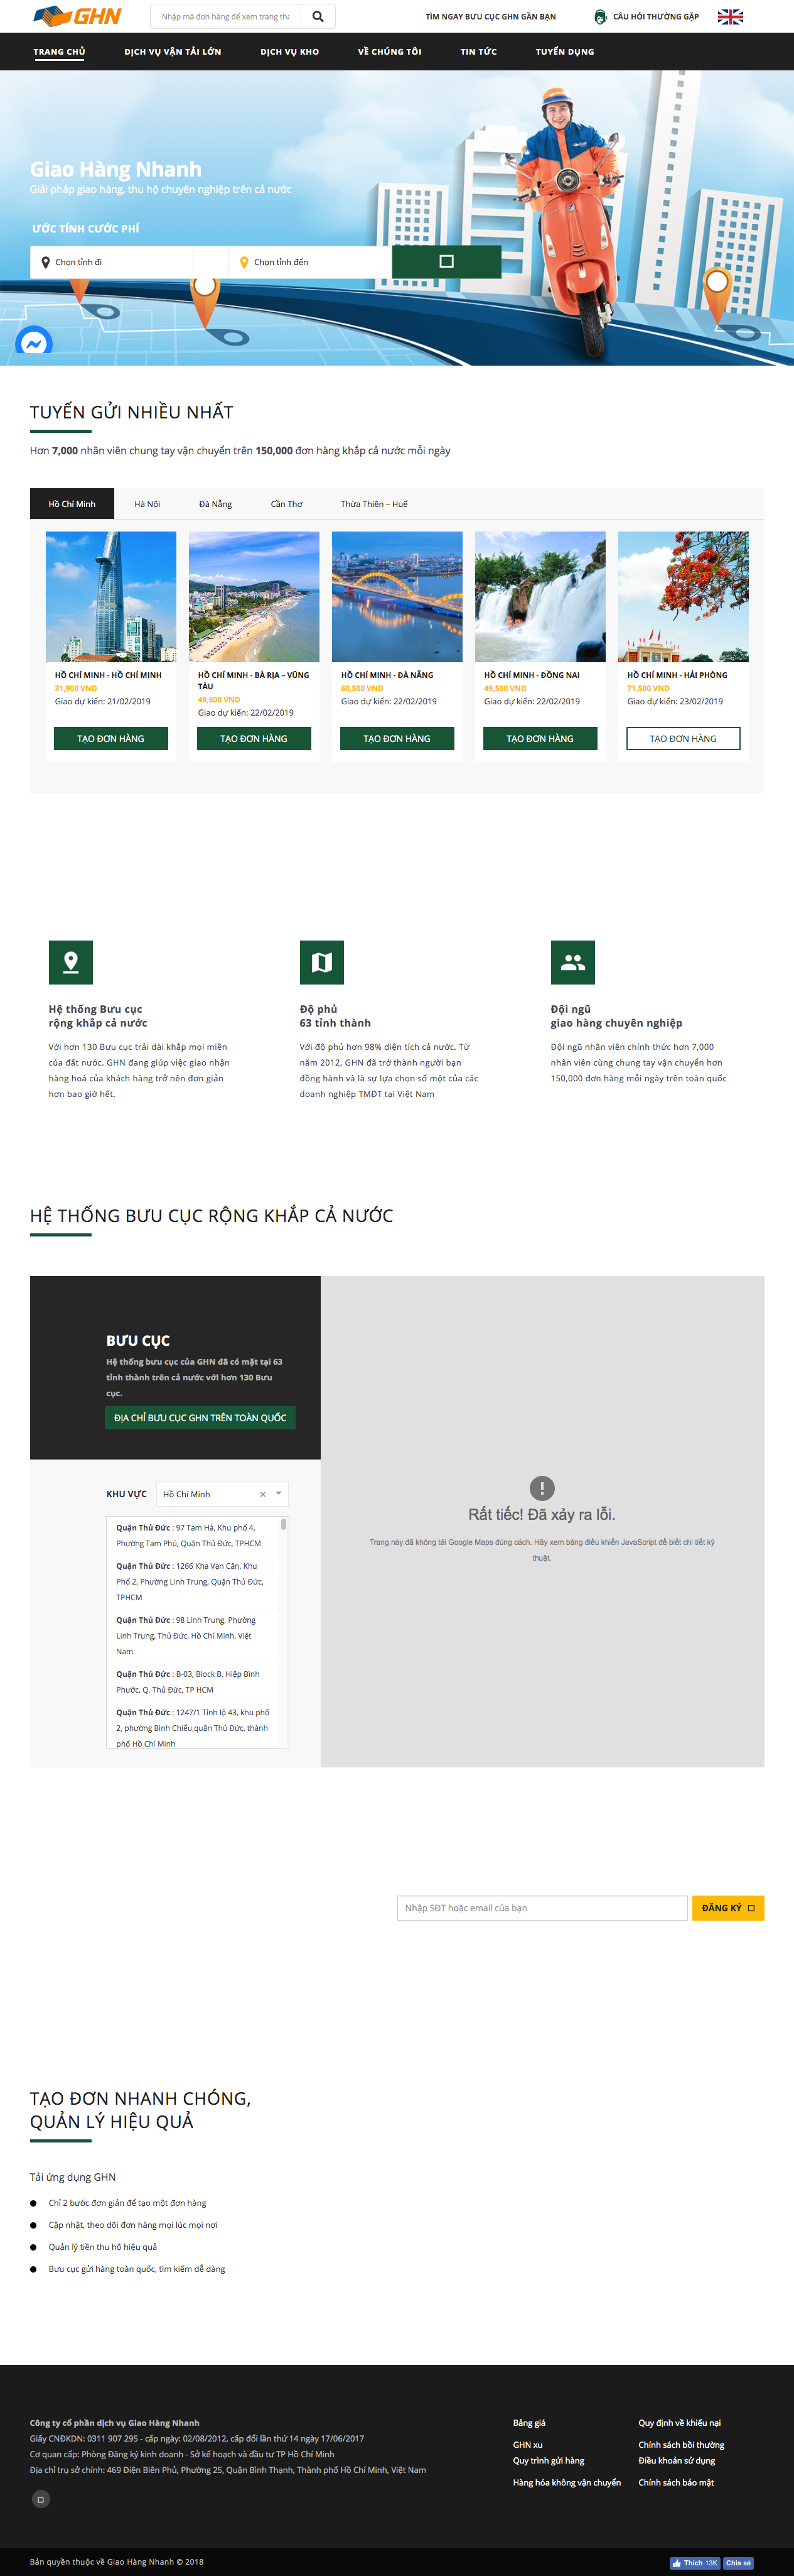Create order for Hồ Chí Minh - Đà Nẵng route
The height and width of the screenshot is (2576, 794).
click(397, 738)
